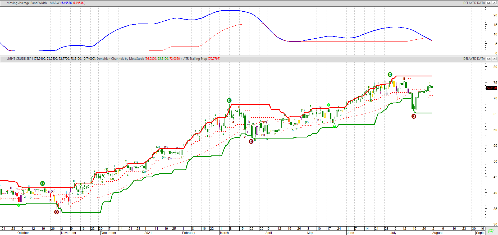498x235 pixels.
Task: Maximize the LIGHT CRUDE SEP1 price pane
Action: pyautogui.click(x=489, y=59)
